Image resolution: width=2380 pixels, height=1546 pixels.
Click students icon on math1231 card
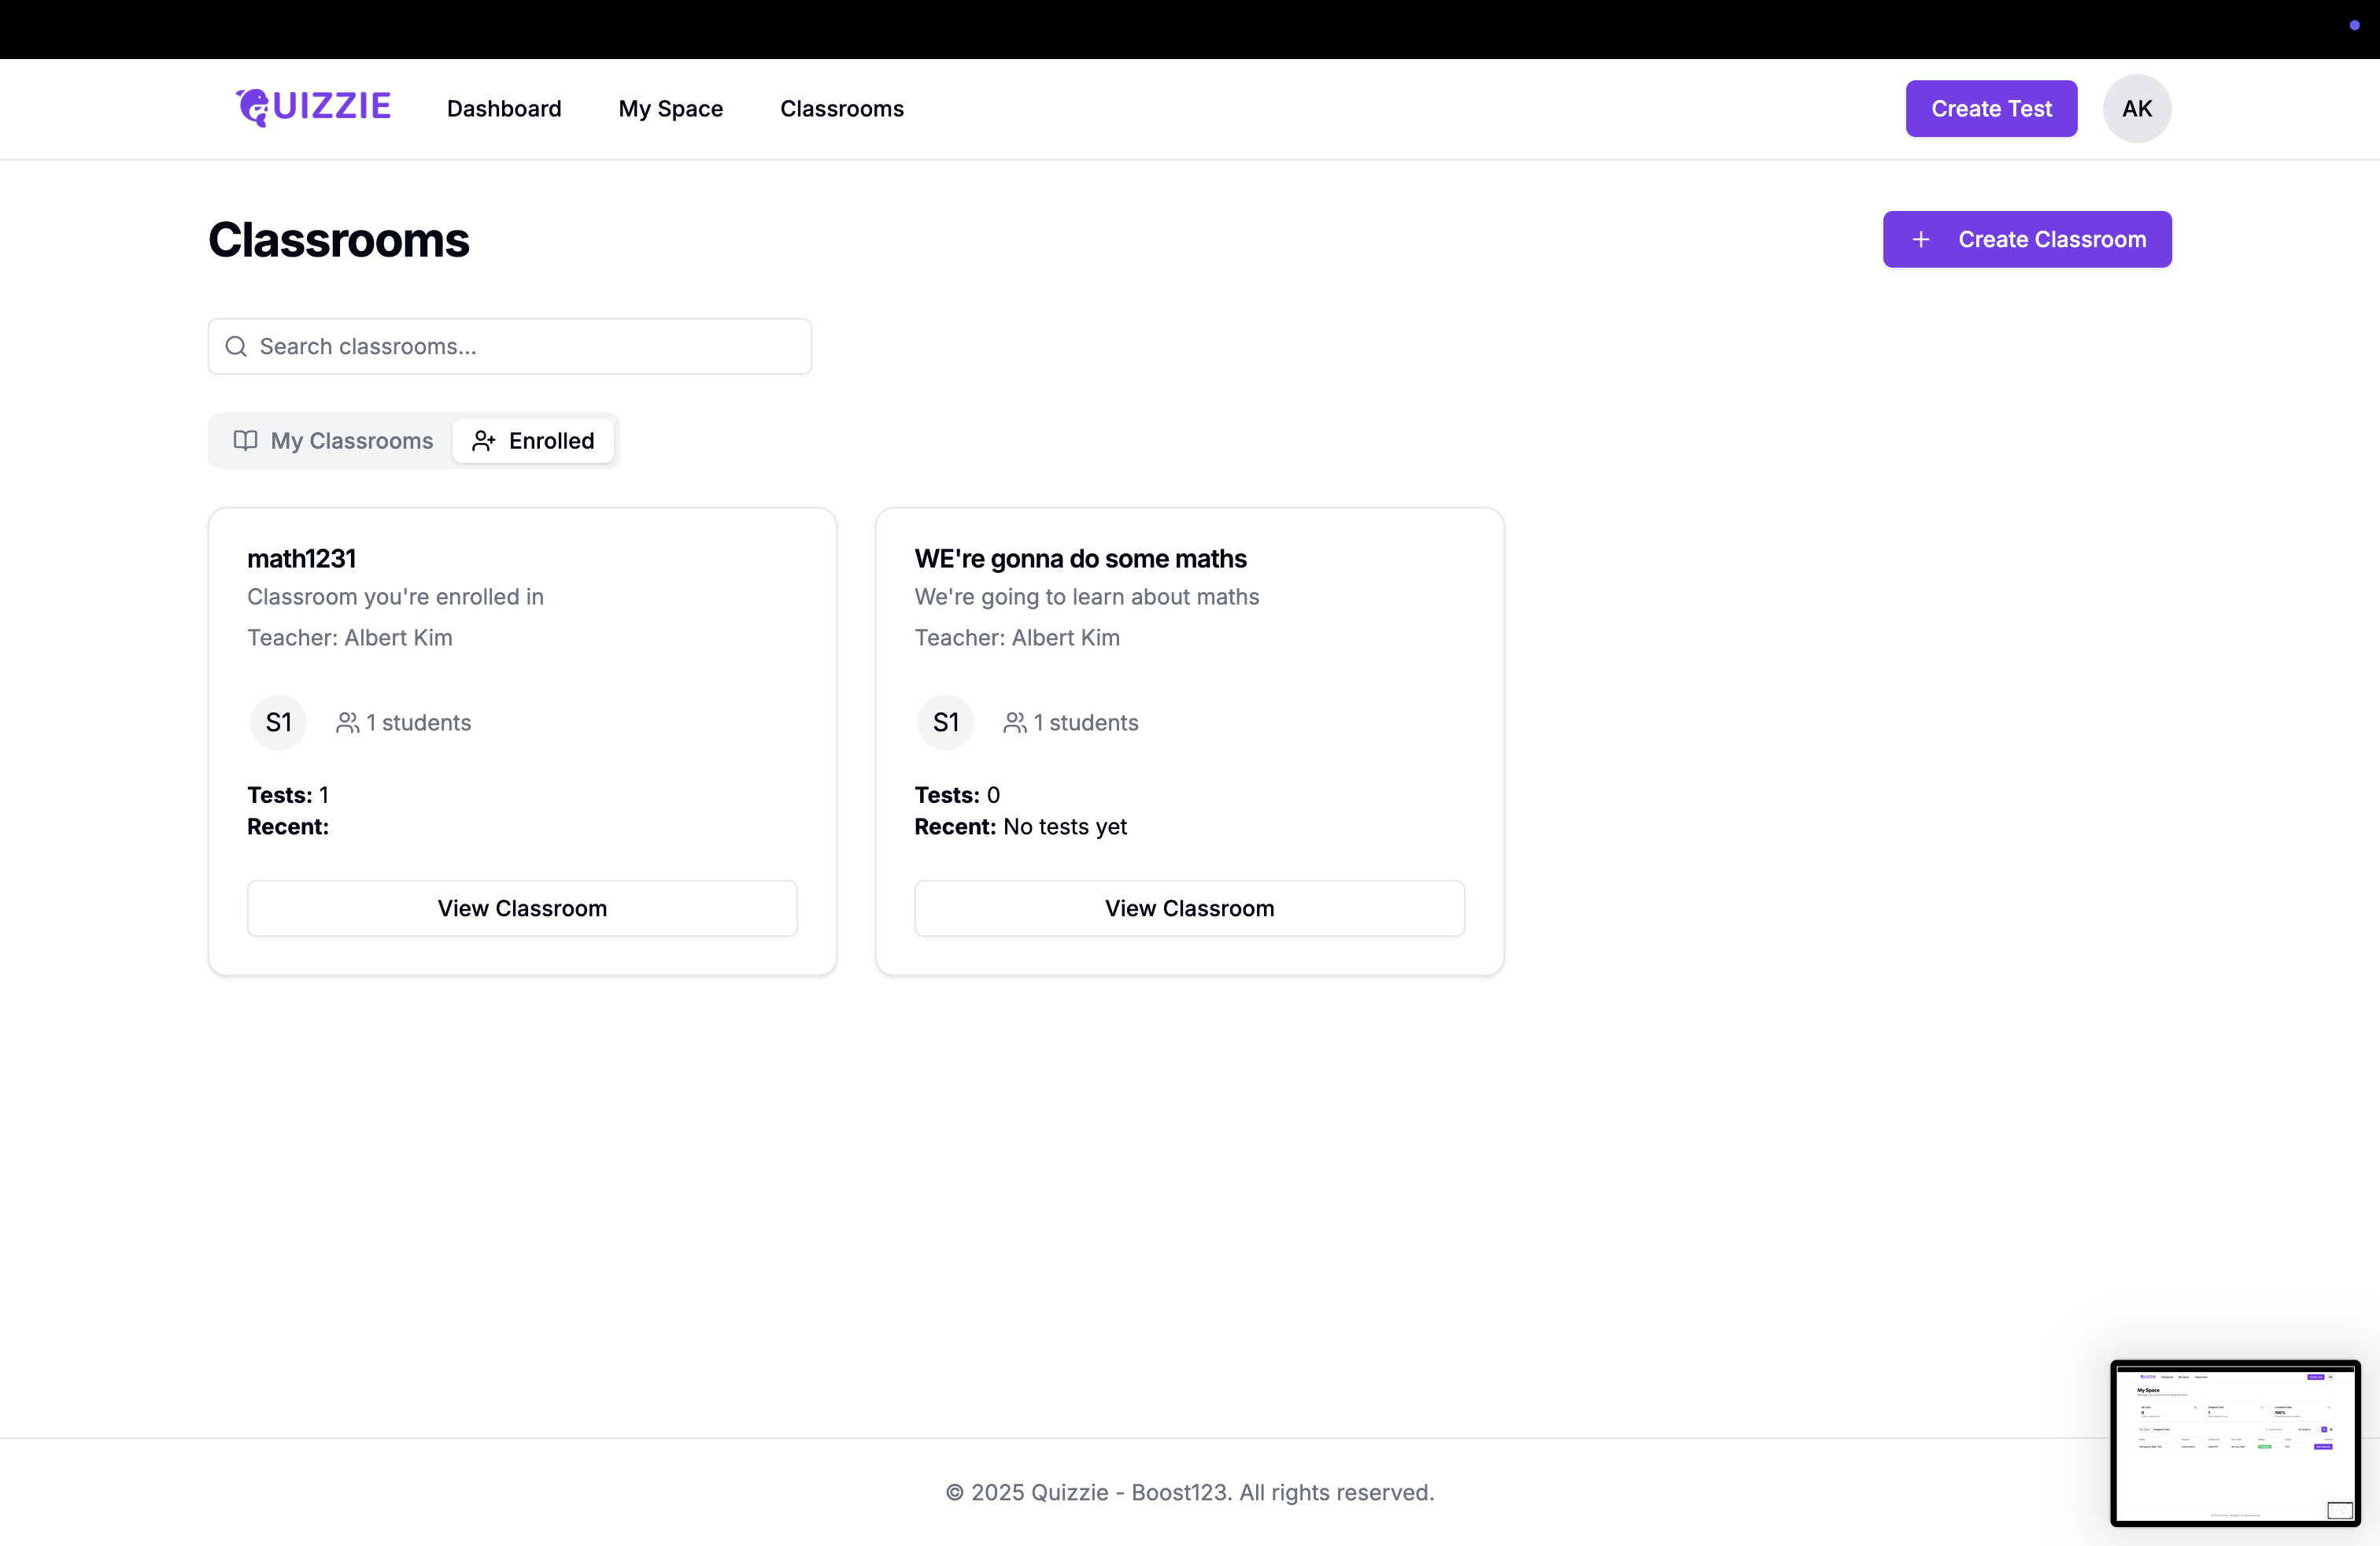point(347,722)
